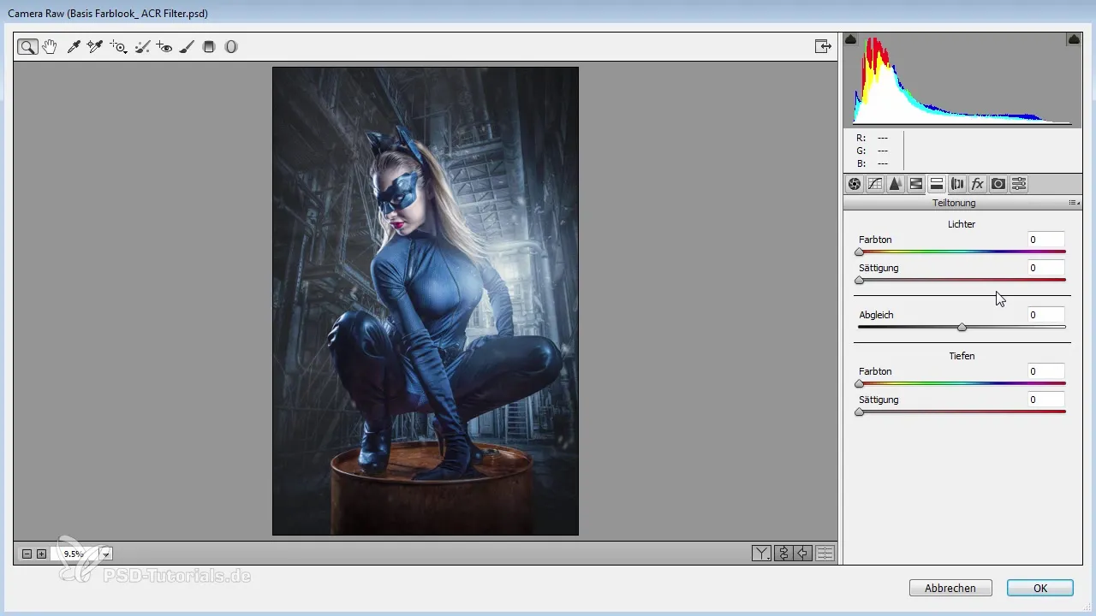1096x616 pixels.
Task: Select the Color Sampler tool
Action: [95, 47]
